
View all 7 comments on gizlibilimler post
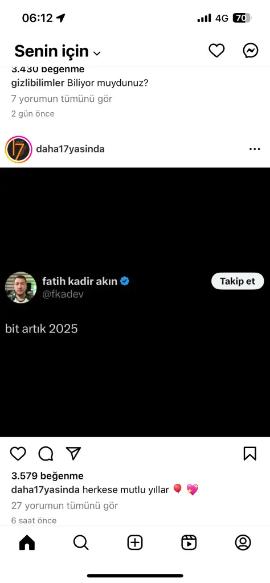point(62,98)
